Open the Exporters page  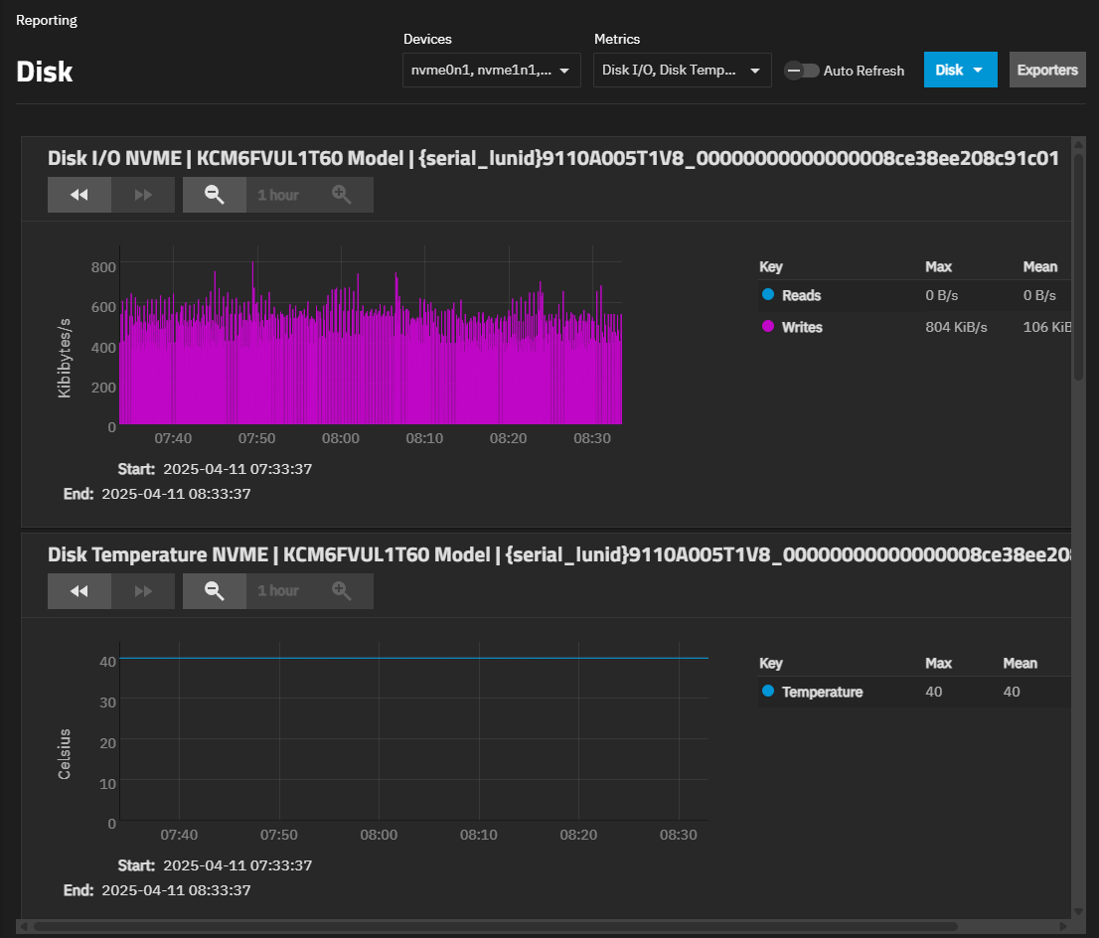(x=1047, y=71)
